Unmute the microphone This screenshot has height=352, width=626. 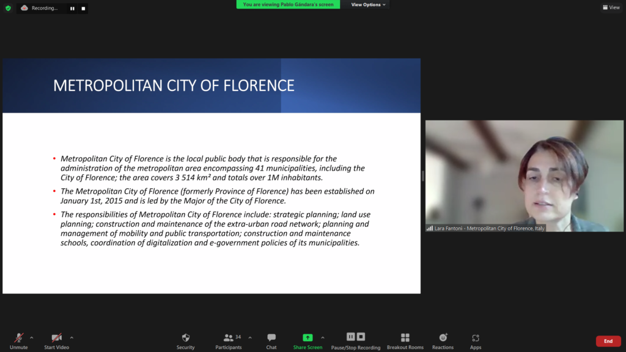click(18, 338)
